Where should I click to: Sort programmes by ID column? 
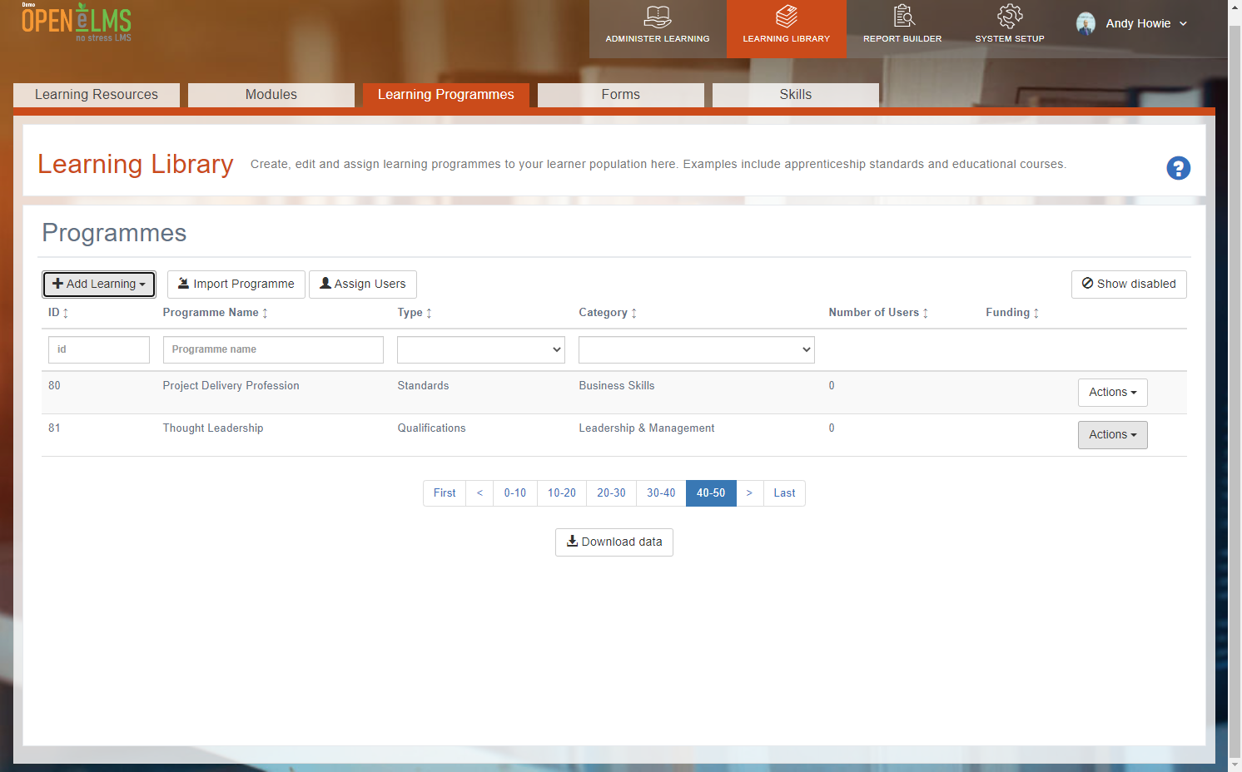click(58, 313)
